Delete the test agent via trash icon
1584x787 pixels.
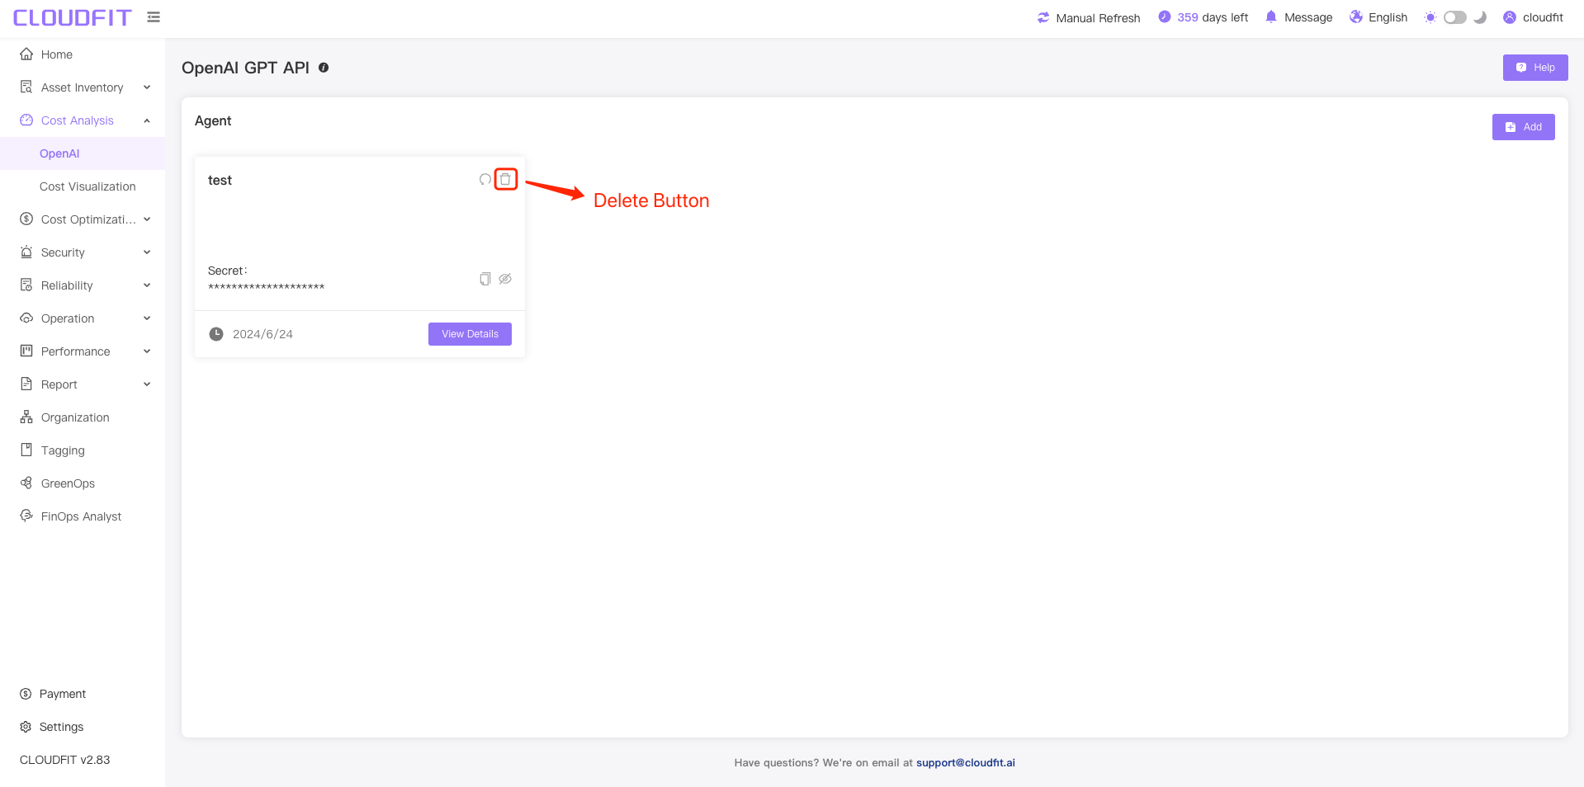click(506, 179)
